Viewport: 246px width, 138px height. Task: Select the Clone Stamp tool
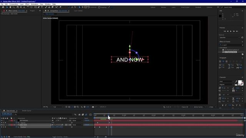[49, 7]
